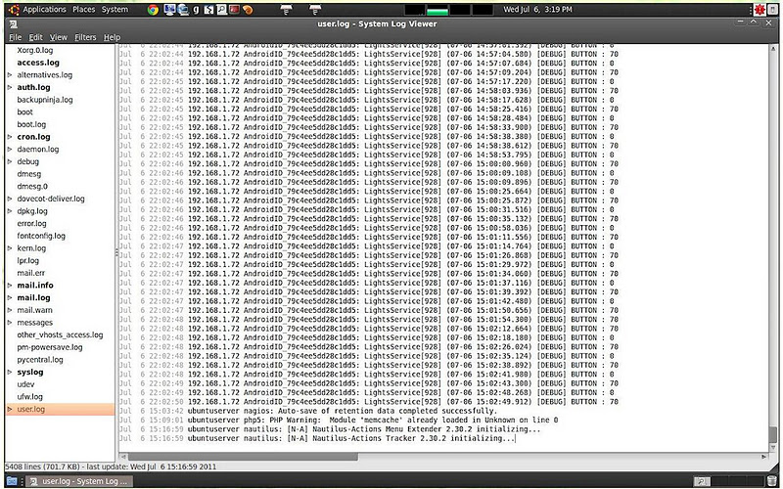The width and height of the screenshot is (783, 489).
Task: Open the Places panel menu
Action: (x=83, y=10)
